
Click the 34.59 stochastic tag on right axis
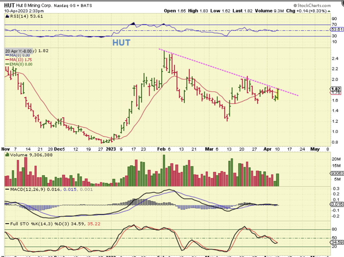point(337,242)
